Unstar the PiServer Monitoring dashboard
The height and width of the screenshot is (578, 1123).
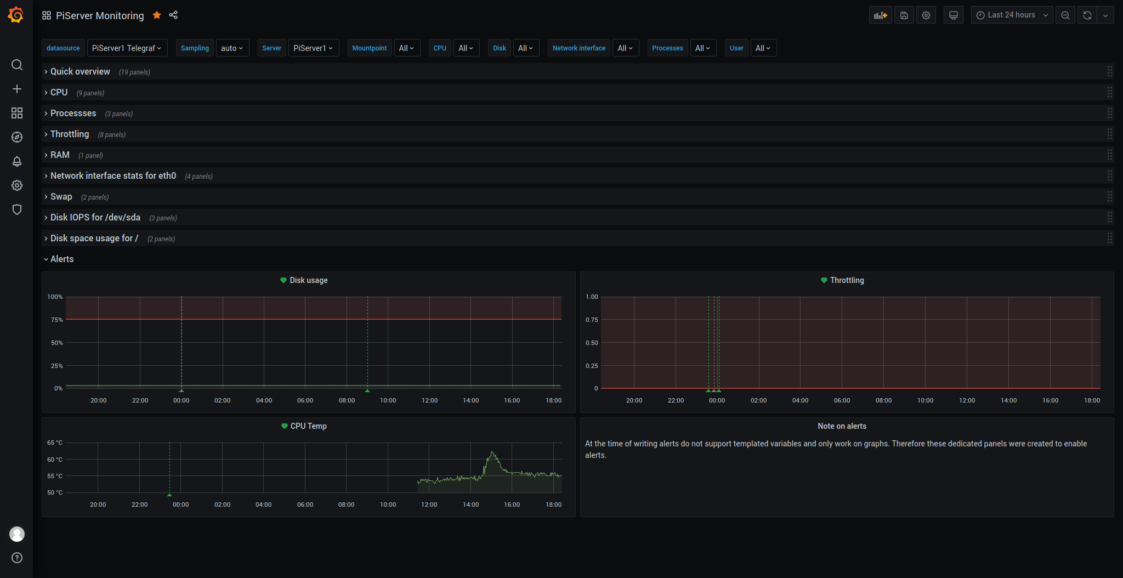(157, 15)
